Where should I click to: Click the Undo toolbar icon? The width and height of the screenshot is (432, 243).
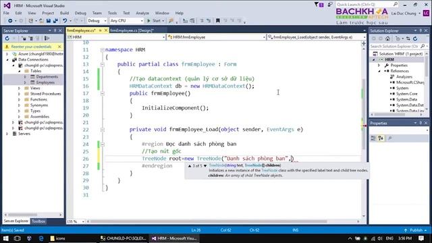(65, 21)
